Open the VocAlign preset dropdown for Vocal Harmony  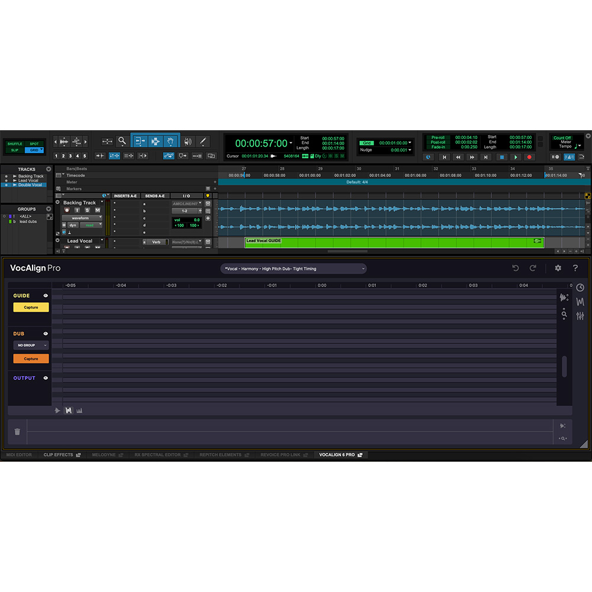(294, 268)
